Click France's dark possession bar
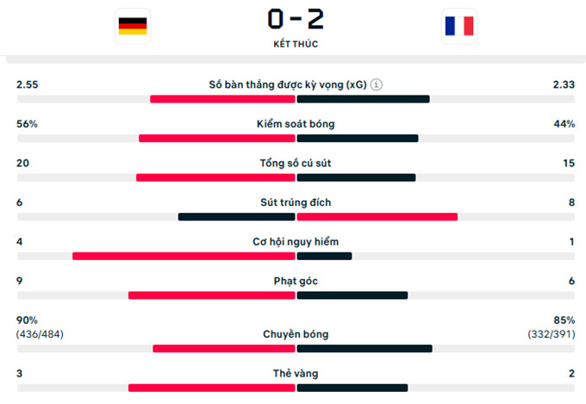This screenshot has width=586, height=404. (x=358, y=139)
